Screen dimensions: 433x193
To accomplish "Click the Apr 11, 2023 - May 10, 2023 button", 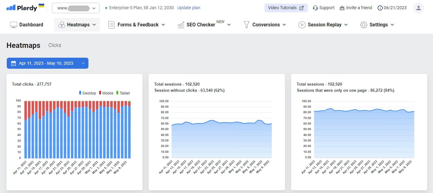I will click(x=48, y=63).
